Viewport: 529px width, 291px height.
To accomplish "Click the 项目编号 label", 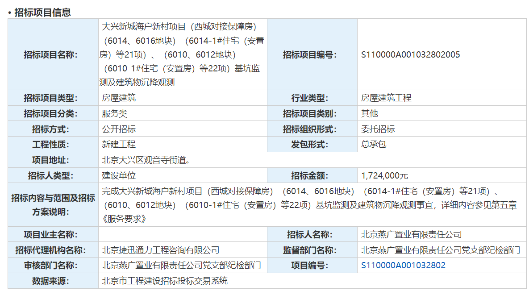I will (x=309, y=266).
